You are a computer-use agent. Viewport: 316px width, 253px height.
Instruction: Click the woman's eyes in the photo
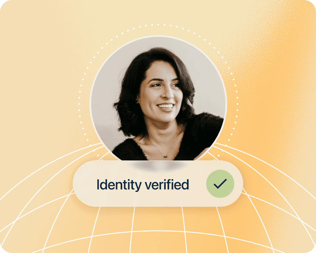coord(165,85)
